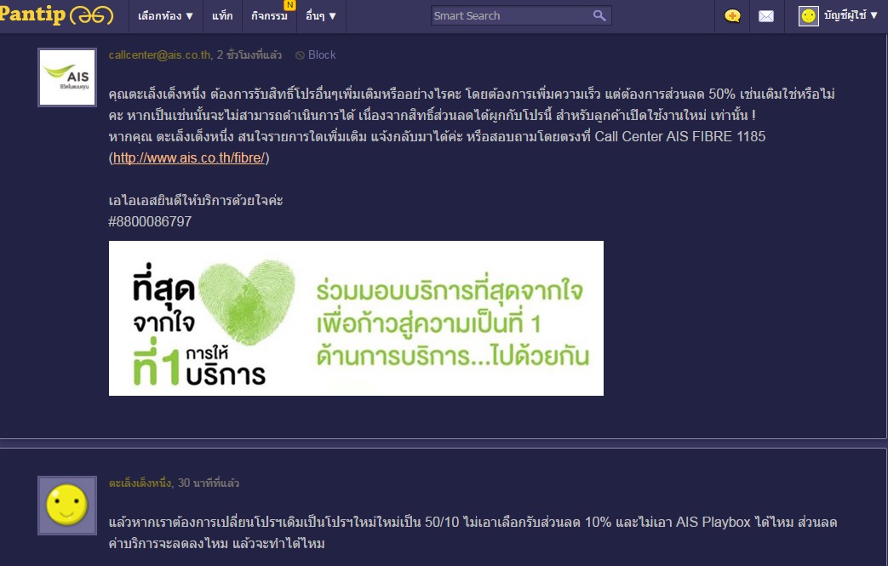
Task: Open the http://www.ais.co.th/fibre/ link
Action: point(189,158)
